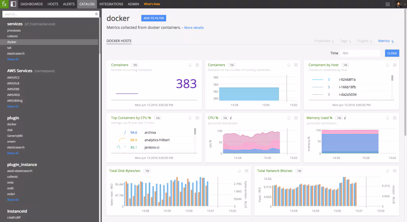Show all AWS Services
This screenshot has height=222, width=407.
tap(13, 106)
